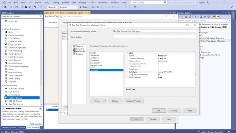Click the Data Mining Query icon

pyautogui.click(x=6, y=48)
